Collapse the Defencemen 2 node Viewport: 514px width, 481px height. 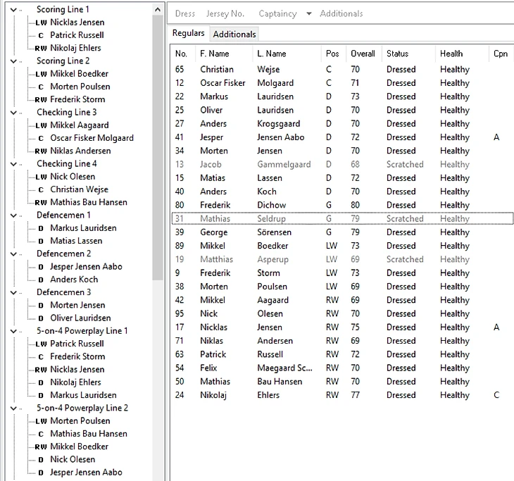tap(13, 254)
